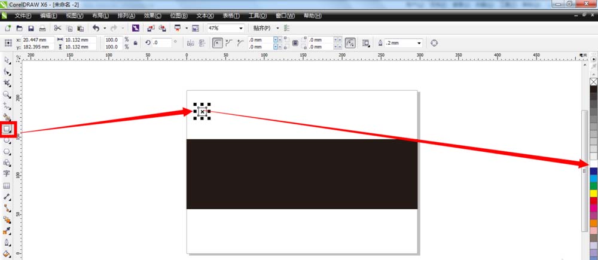The height and width of the screenshot is (260, 598).
Task: Click the no-fill X swatch
Action: [x=593, y=81]
